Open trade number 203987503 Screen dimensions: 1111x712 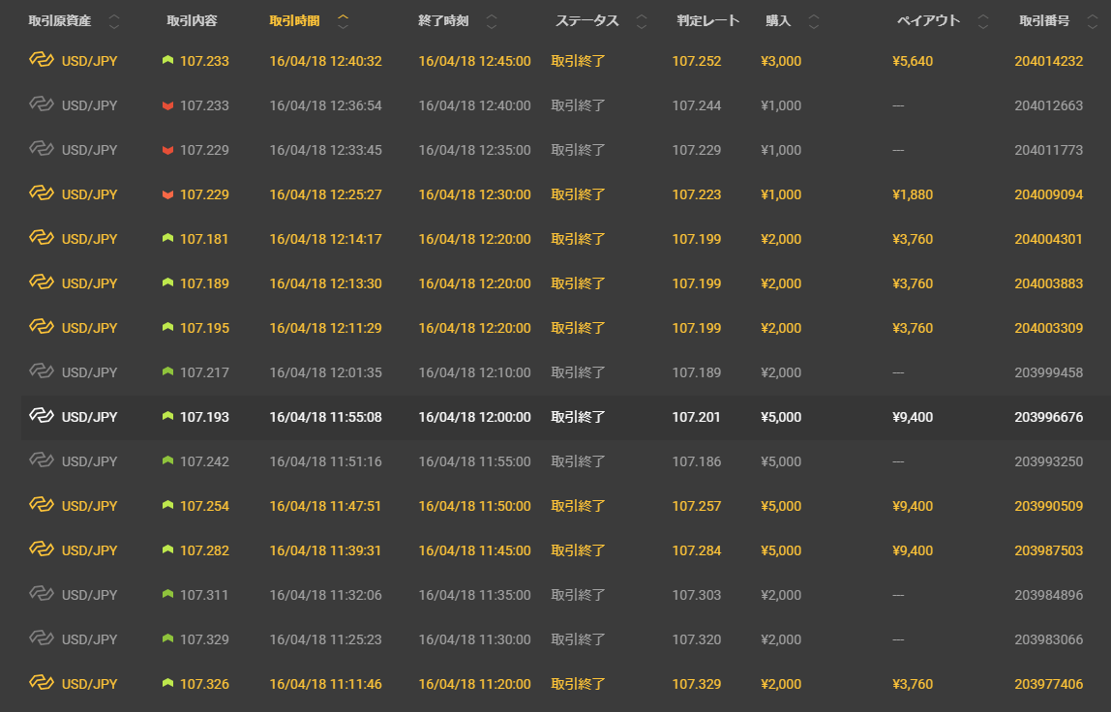point(1048,550)
